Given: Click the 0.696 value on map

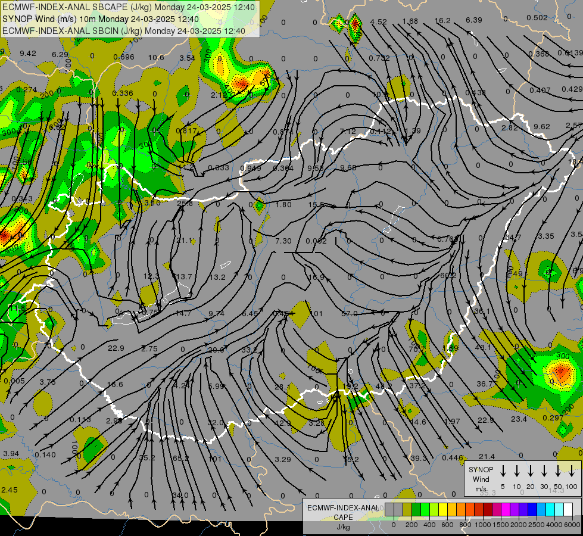Looking at the screenshot, I should [124, 57].
